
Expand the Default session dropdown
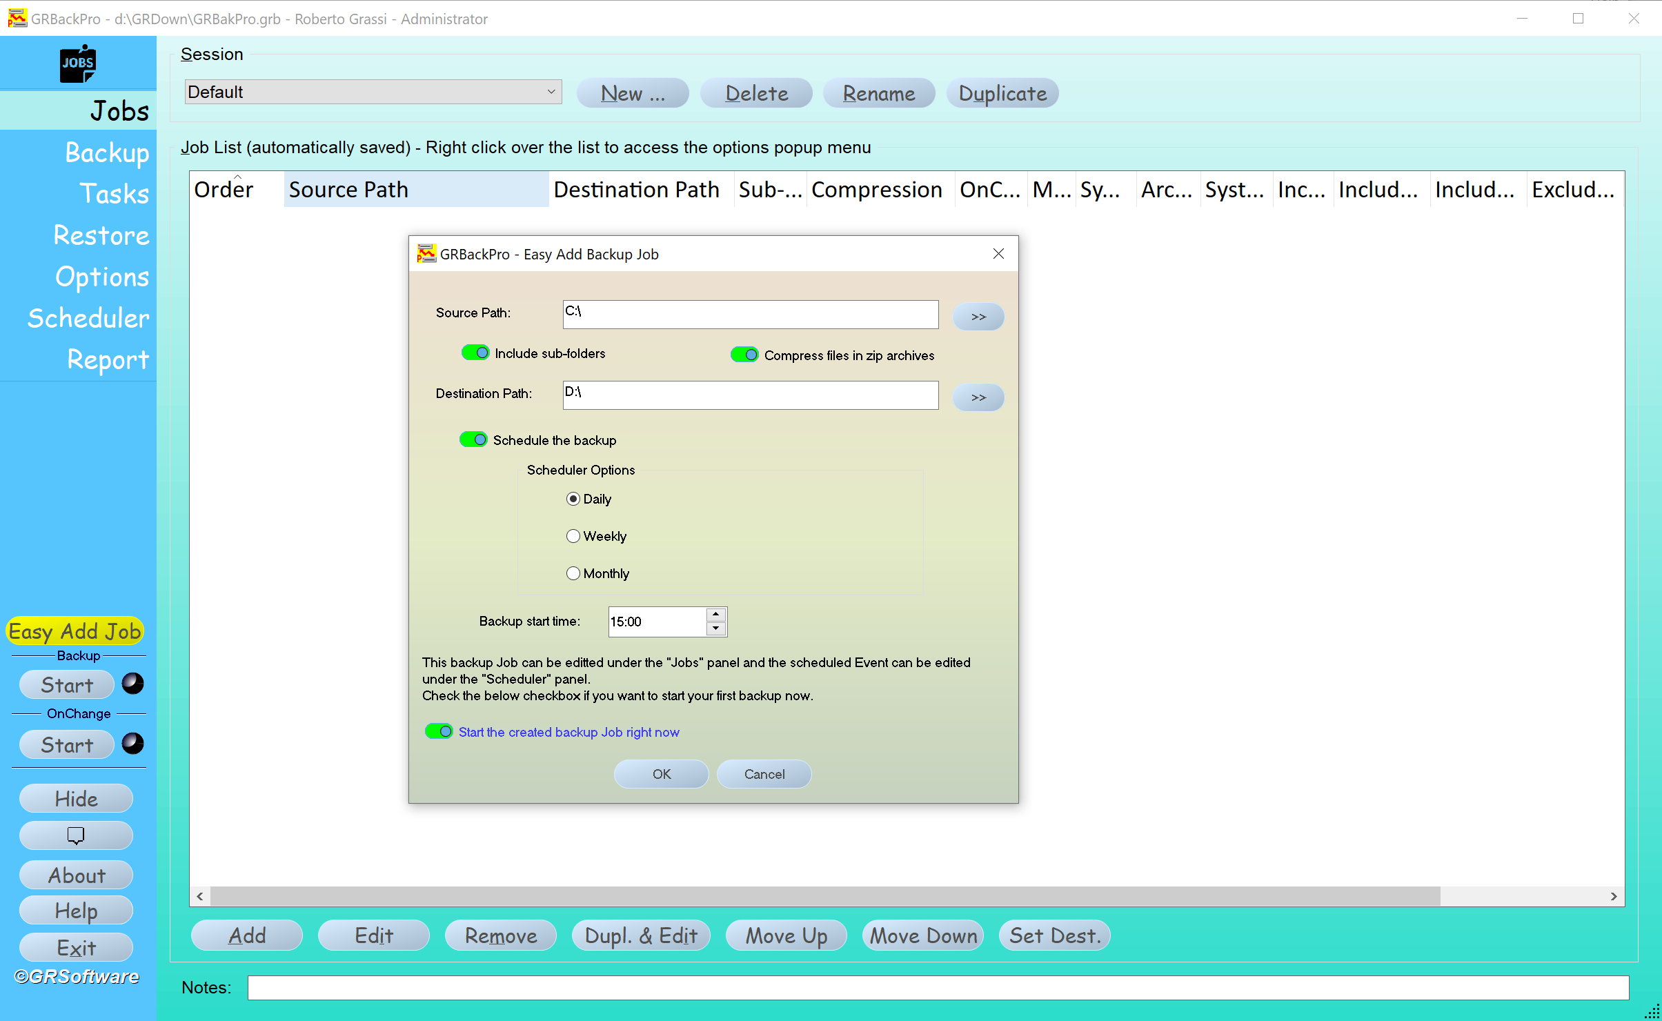click(x=551, y=92)
